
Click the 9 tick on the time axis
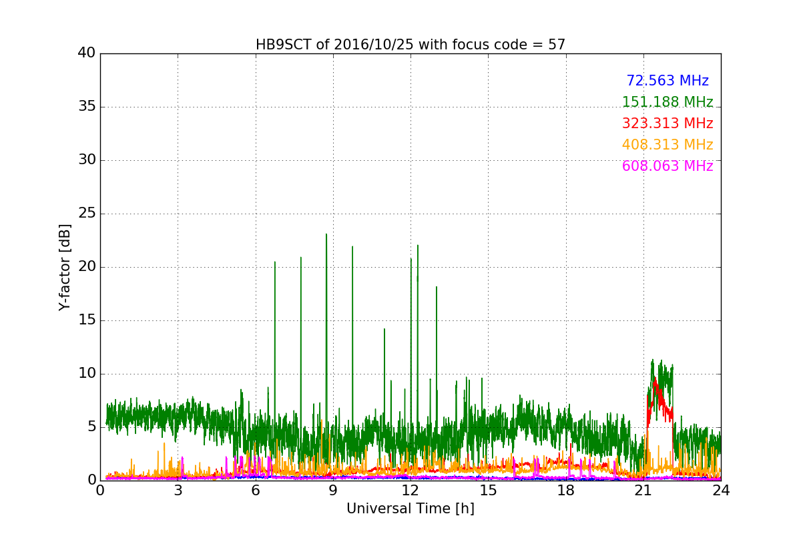333,491
